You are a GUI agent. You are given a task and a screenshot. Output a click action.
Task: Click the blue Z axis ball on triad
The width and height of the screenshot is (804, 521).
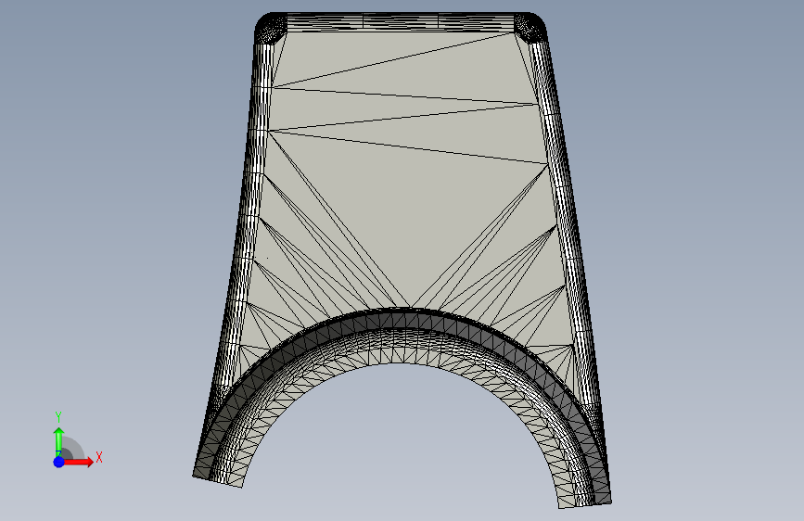(x=59, y=462)
